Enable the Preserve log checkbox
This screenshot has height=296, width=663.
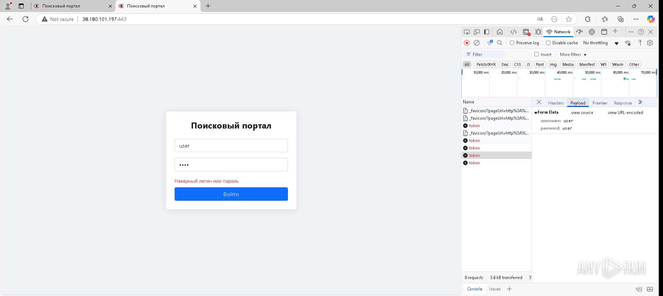click(x=512, y=43)
